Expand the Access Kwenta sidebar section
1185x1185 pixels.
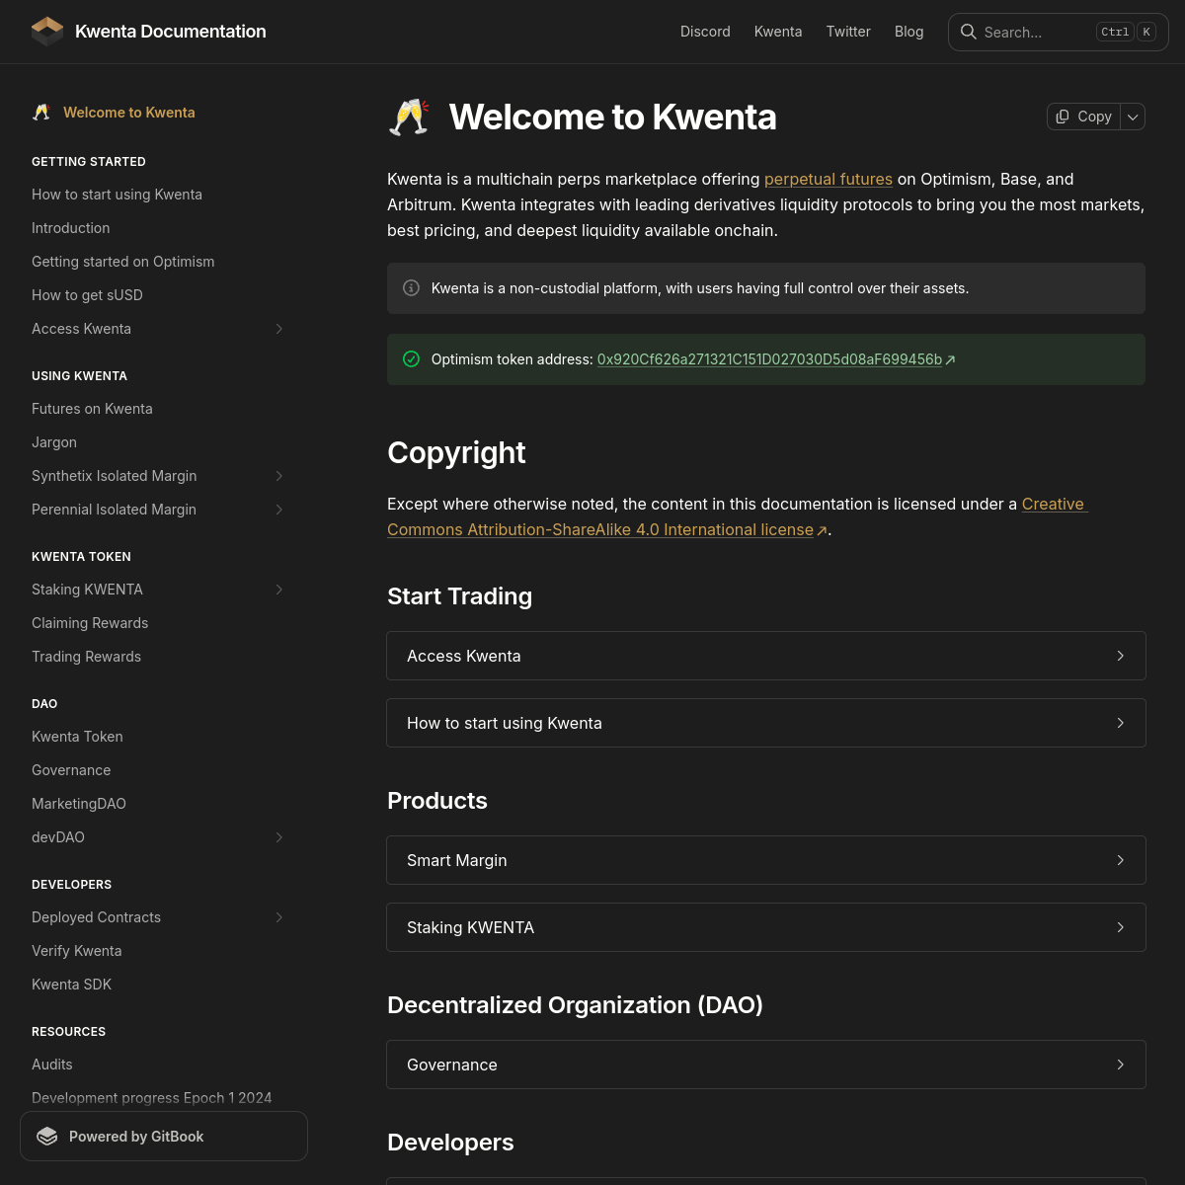279,329
